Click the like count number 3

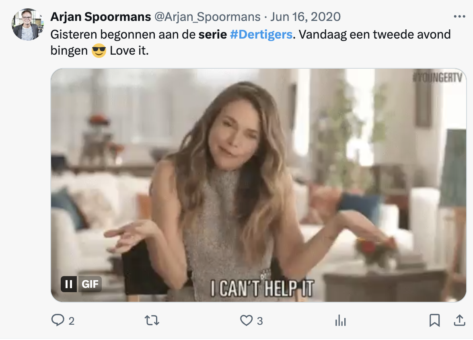[260, 321]
